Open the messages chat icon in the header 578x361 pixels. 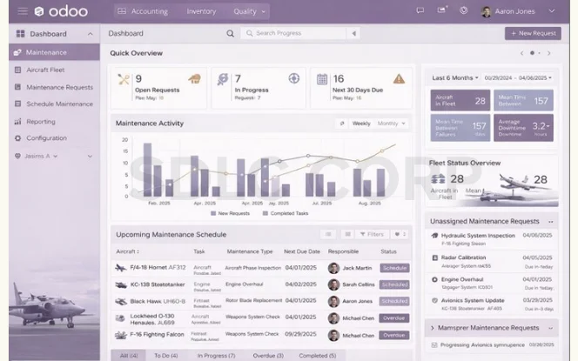420,10
